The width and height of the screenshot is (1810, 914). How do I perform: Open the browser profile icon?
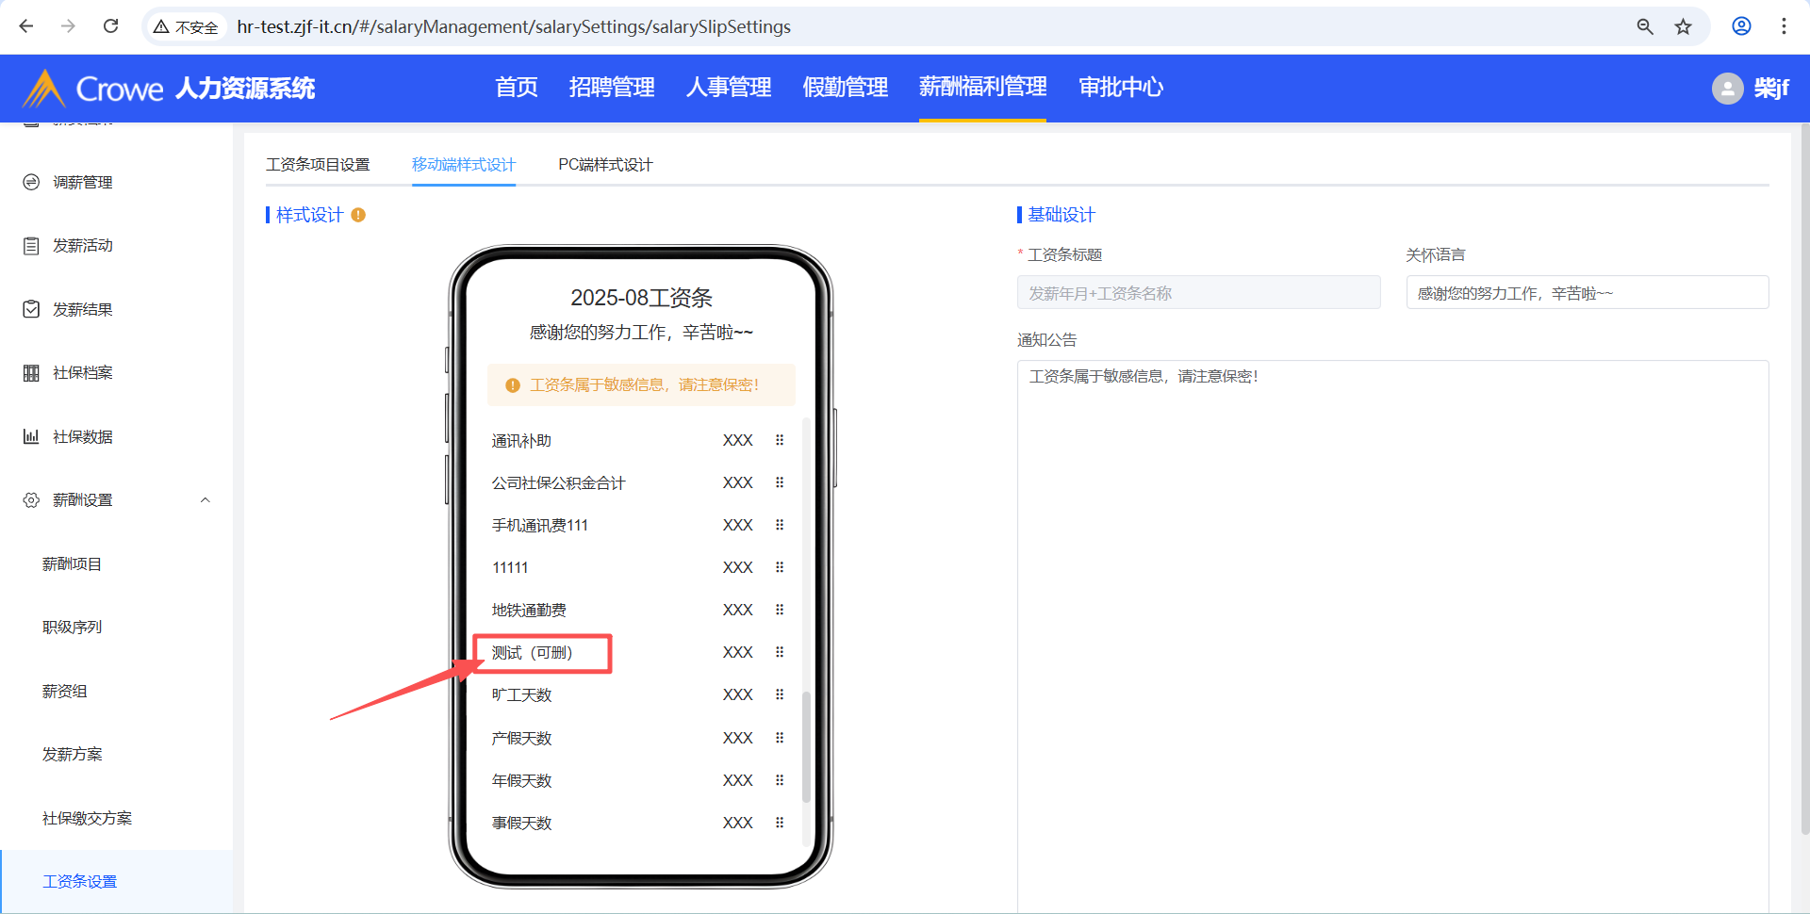click(x=1742, y=26)
